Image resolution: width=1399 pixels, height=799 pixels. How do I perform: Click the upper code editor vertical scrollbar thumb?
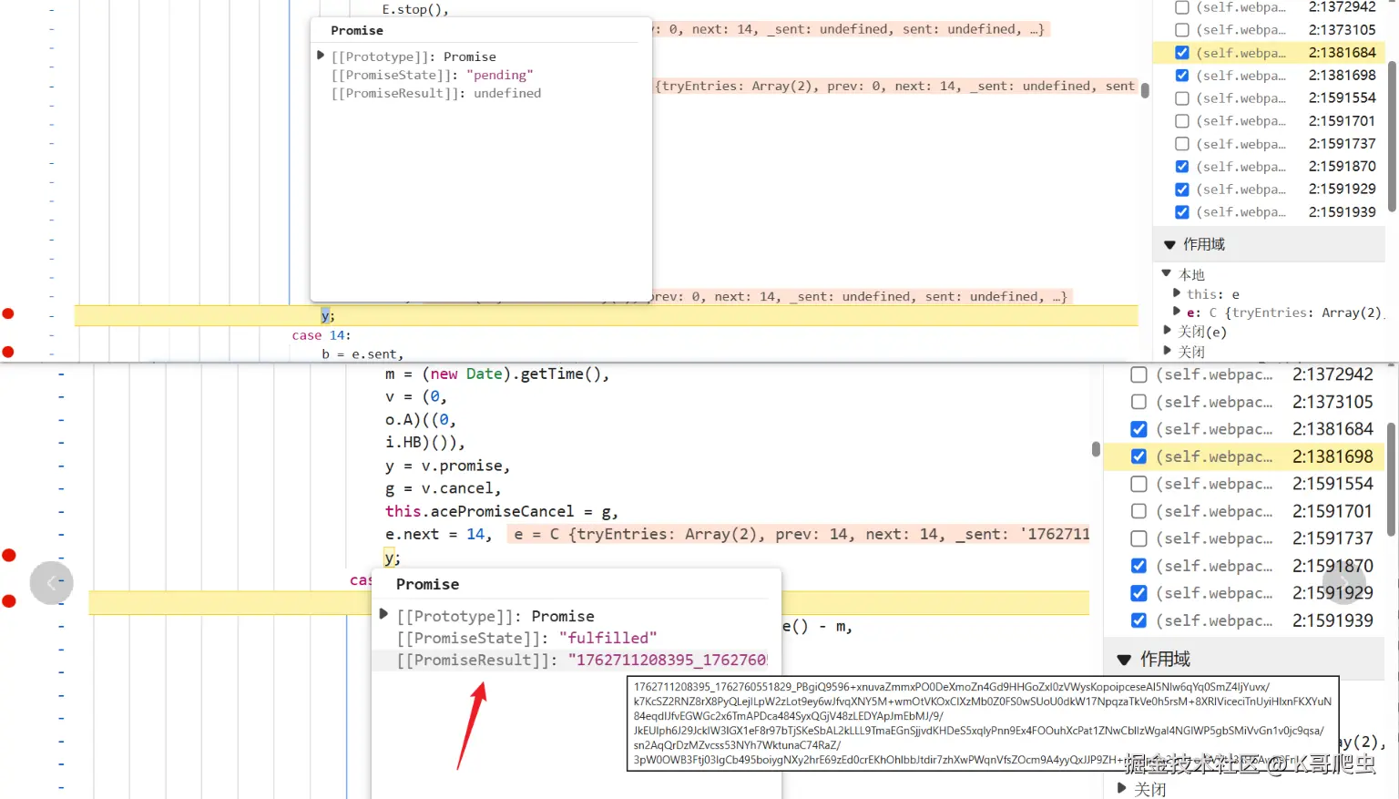click(1145, 90)
